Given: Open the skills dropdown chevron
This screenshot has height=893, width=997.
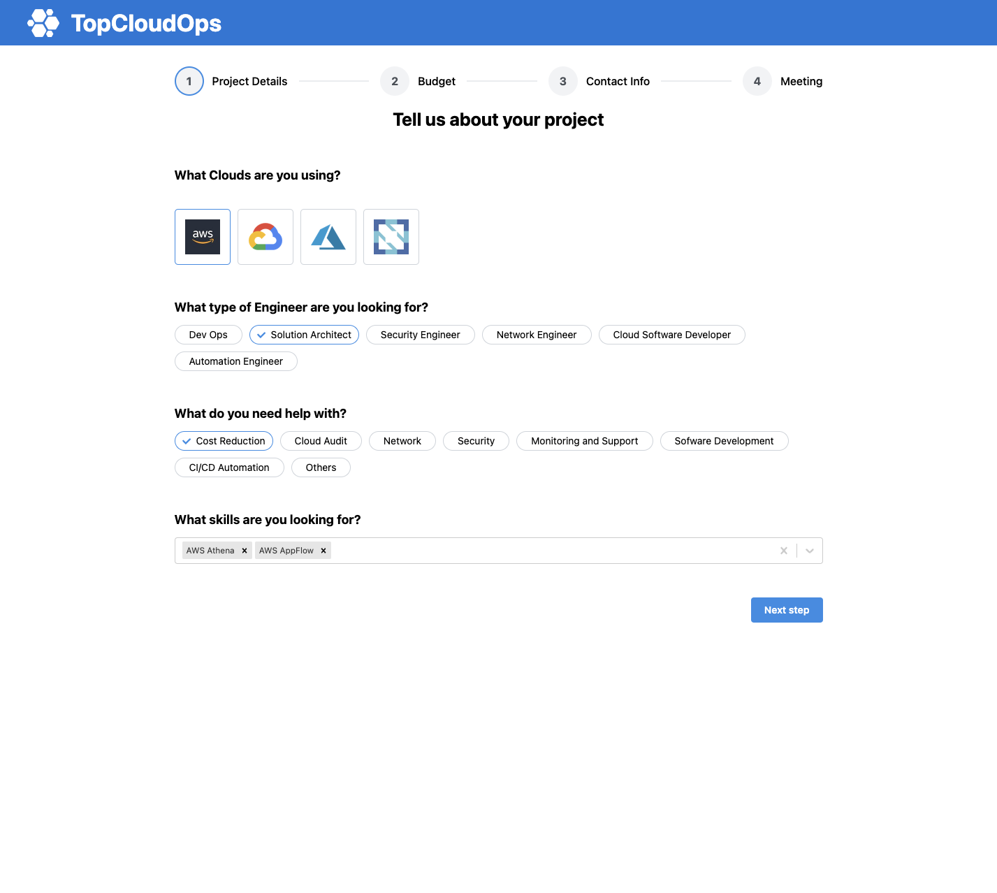Looking at the screenshot, I should 809,550.
